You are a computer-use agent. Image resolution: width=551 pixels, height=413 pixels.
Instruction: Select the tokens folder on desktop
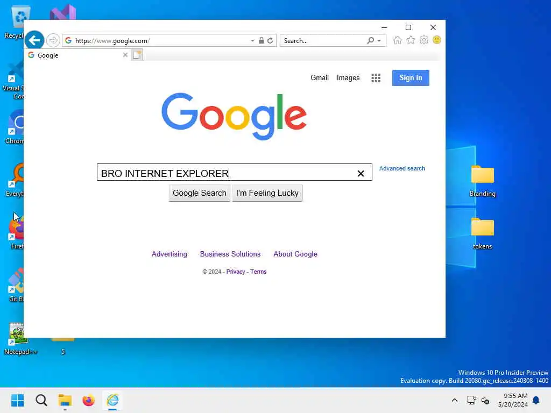pyautogui.click(x=482, y=234)
